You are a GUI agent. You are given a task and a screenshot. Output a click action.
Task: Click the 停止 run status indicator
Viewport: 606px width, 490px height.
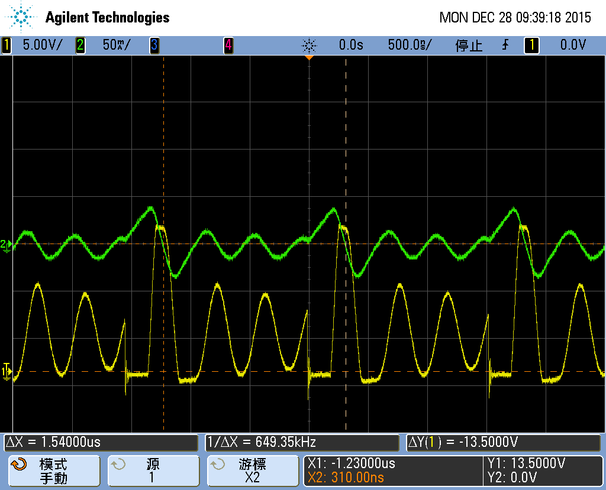pos(469,46)
